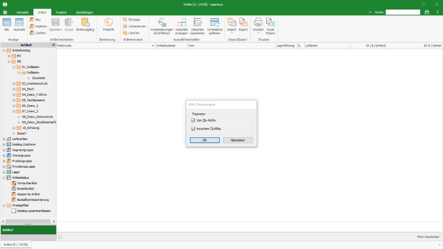Select 08_Demo_Webcontrols tree item
The height and width of the screenshot is (249, 443).
tap(37, 117)
